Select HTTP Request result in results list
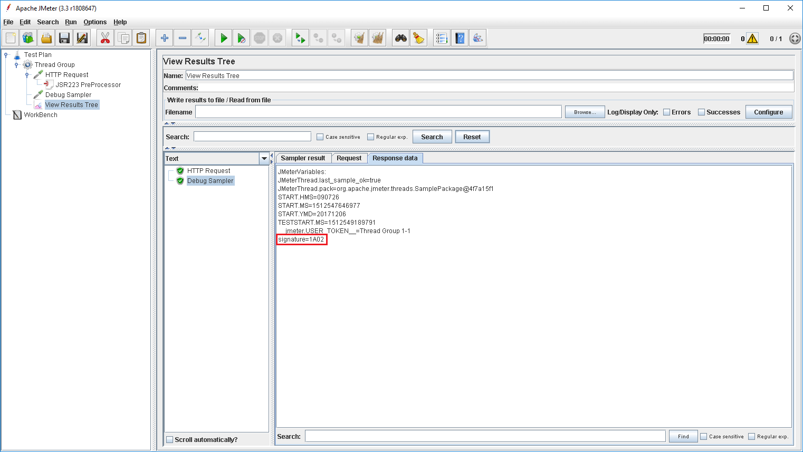803x452 pixels. click(x=208, y=171)
